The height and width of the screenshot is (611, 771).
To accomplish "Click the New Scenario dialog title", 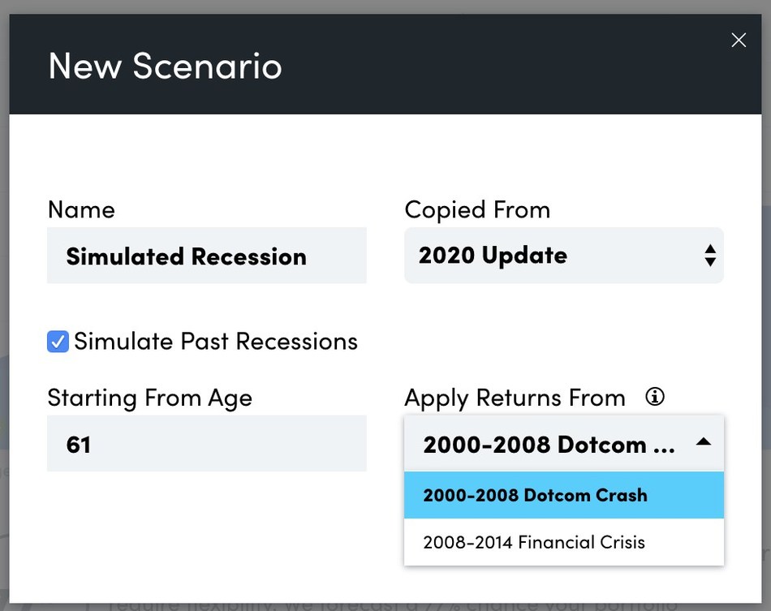I will click(166, 66).
